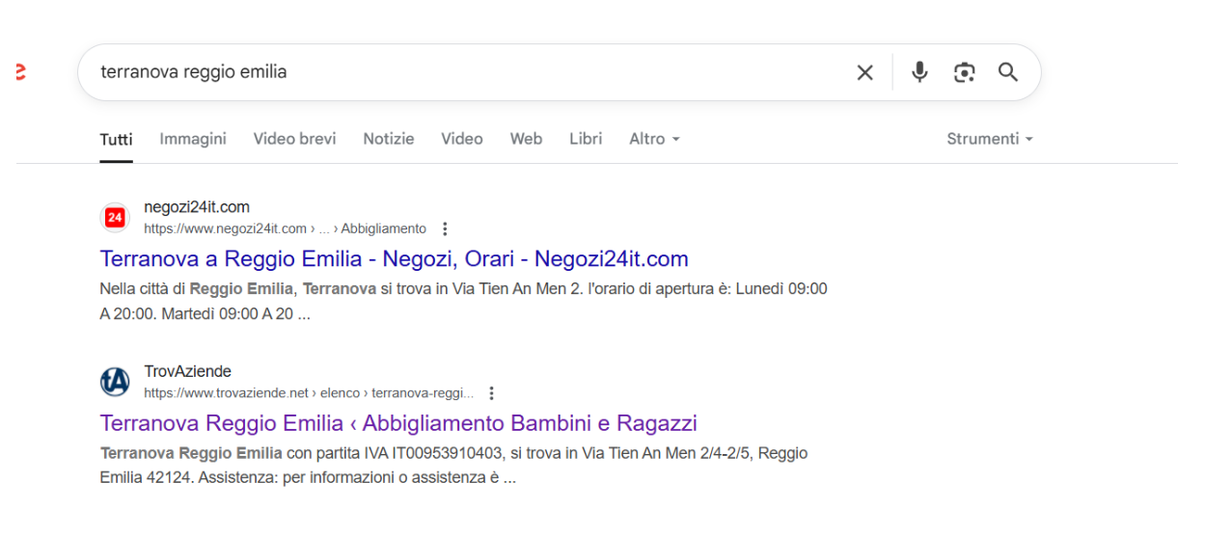1205x536 pixels.
Task: Click the TrovAziende favicon
Action: (x=114, y=383)
